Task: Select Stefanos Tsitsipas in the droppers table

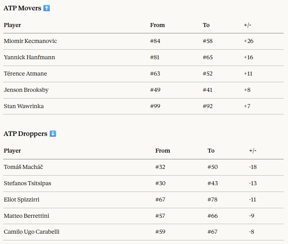Action: (x=27, y=183)
